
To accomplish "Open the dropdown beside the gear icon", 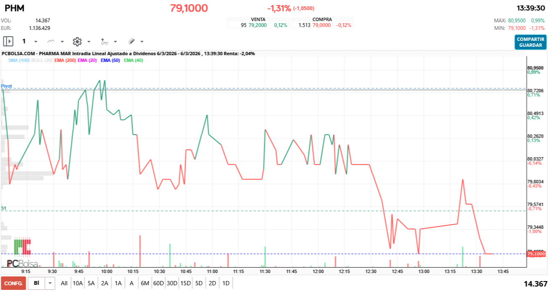I will point(88,41).
